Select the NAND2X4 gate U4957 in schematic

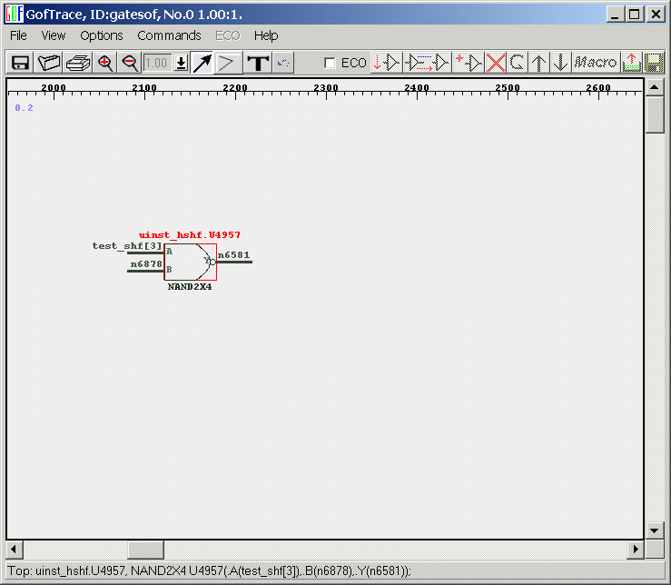189,262
